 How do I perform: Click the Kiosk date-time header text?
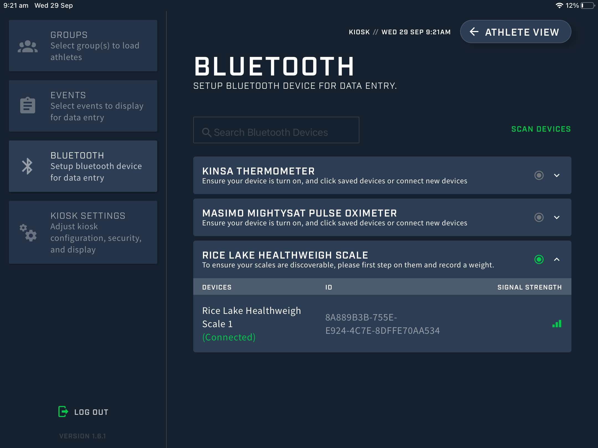(400, 32)
